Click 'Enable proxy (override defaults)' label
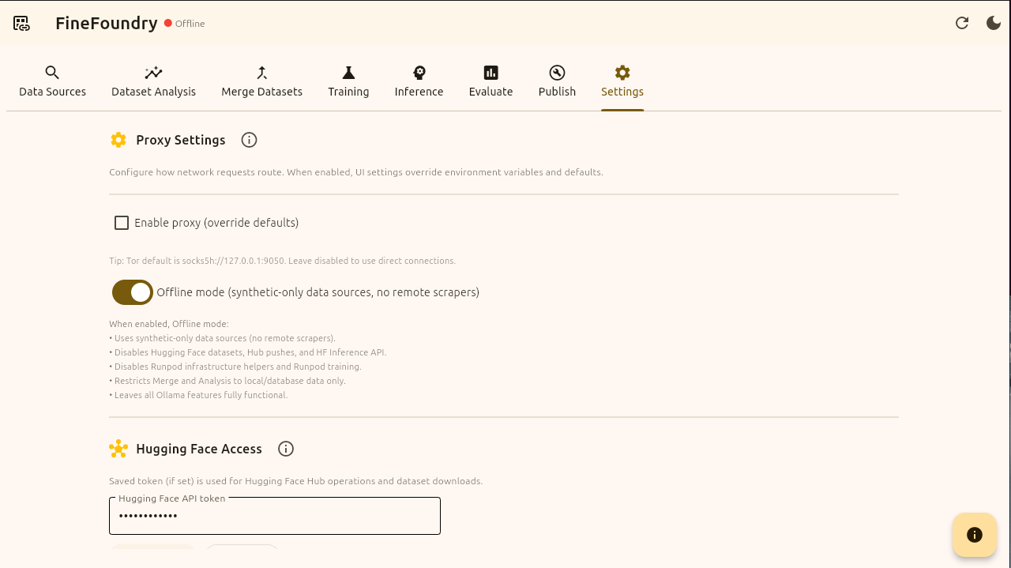 (x=216, y=223)
